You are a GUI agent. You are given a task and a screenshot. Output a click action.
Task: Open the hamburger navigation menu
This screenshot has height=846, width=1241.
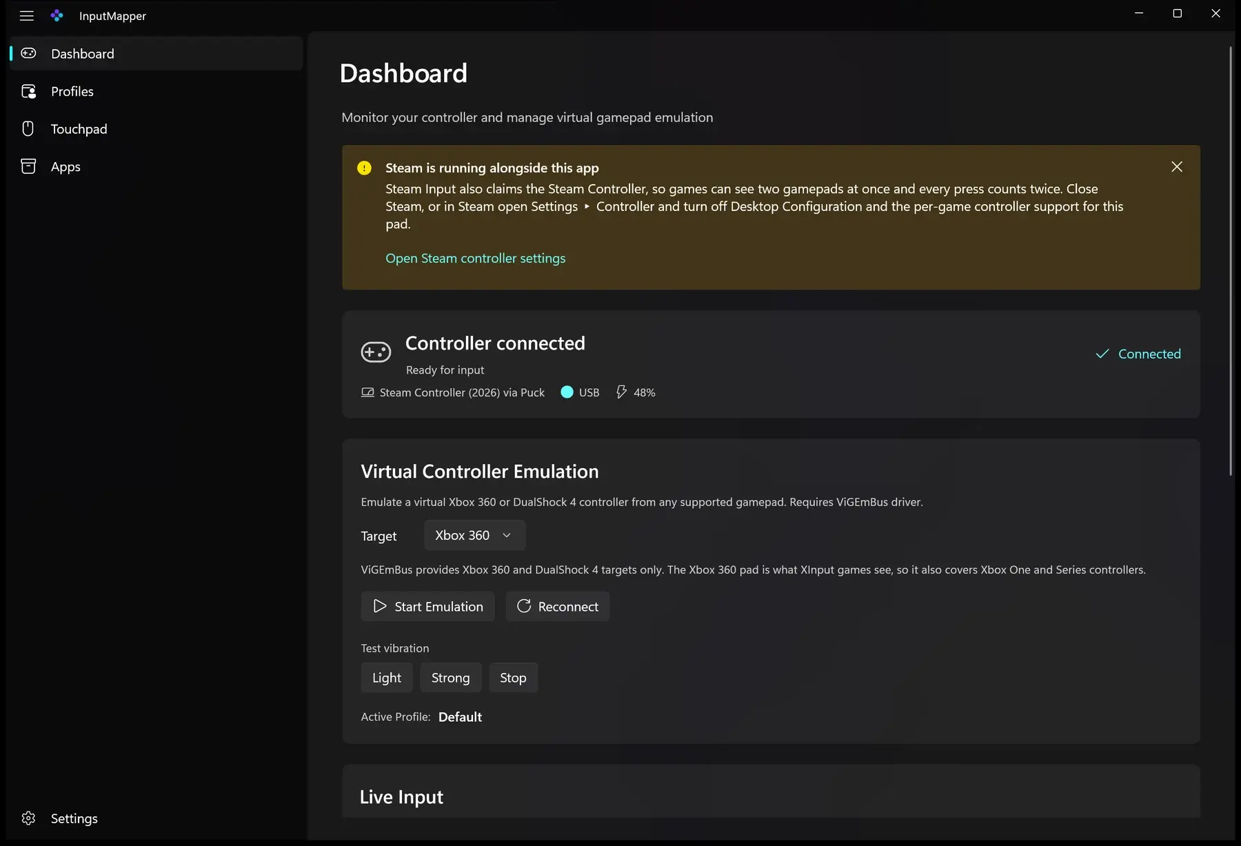tap(27, 15)
